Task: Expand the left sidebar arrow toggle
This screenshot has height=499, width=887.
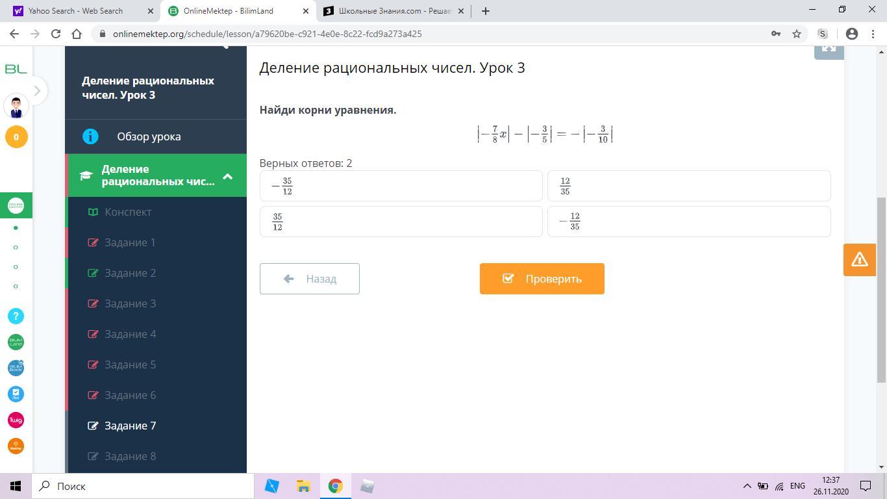Action: (x=37, y=91)
